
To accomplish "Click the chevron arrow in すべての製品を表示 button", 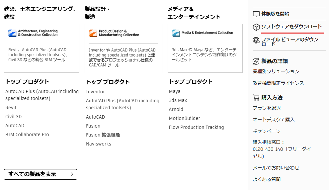I will pos(72,174).
